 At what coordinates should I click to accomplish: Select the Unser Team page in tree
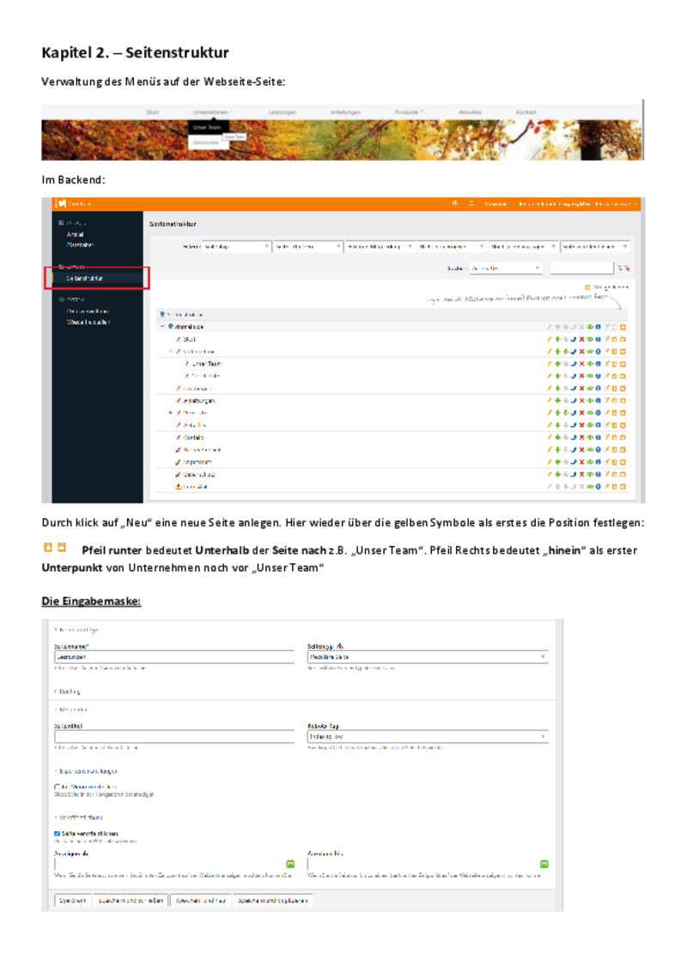pyautogui.click(x=206, y=364)
